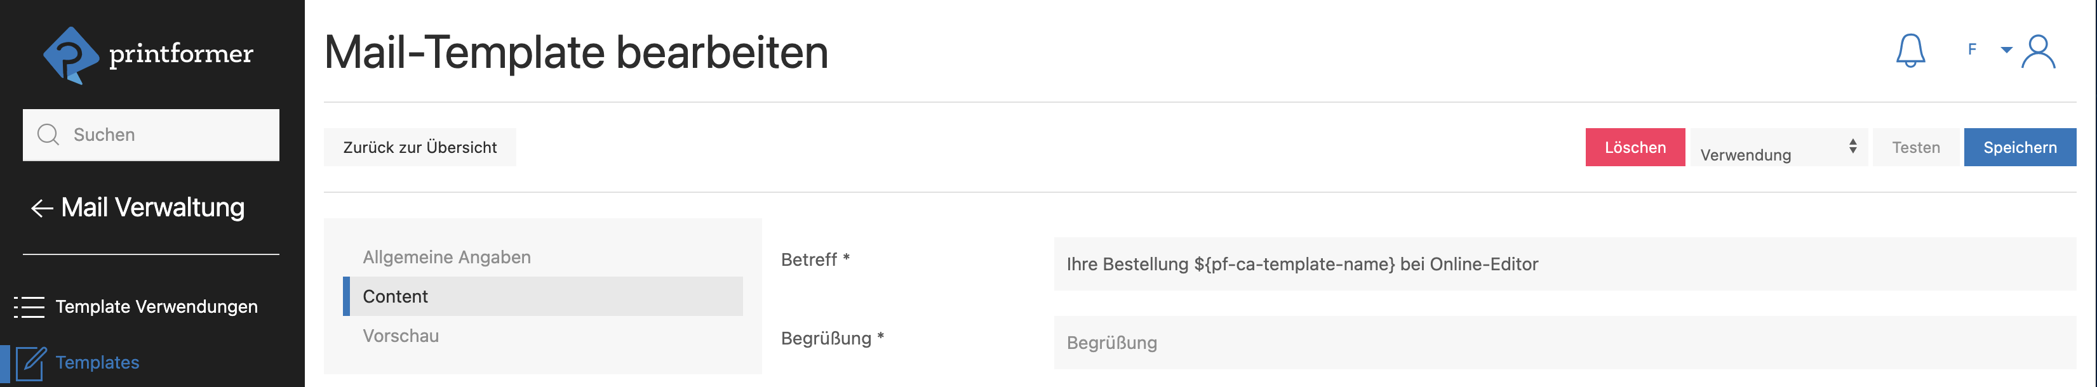
Task: Click the printformer logo icon
Action: pyautogui.click(x=70, y=55)
